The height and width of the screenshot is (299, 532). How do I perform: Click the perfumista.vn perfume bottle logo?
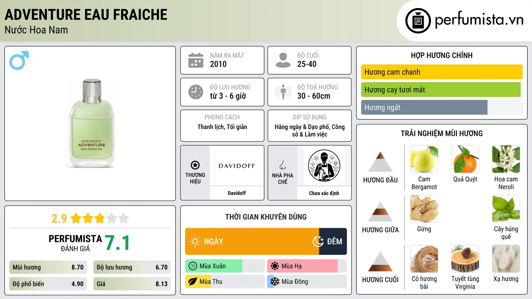pyautogui.click(x=418, y=21)
